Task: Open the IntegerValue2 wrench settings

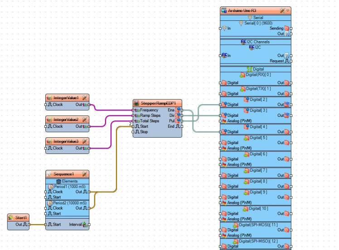Action: (84, 120)
